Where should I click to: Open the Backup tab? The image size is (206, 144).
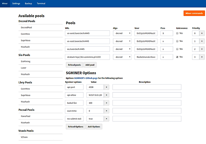[x=28, y=4]
